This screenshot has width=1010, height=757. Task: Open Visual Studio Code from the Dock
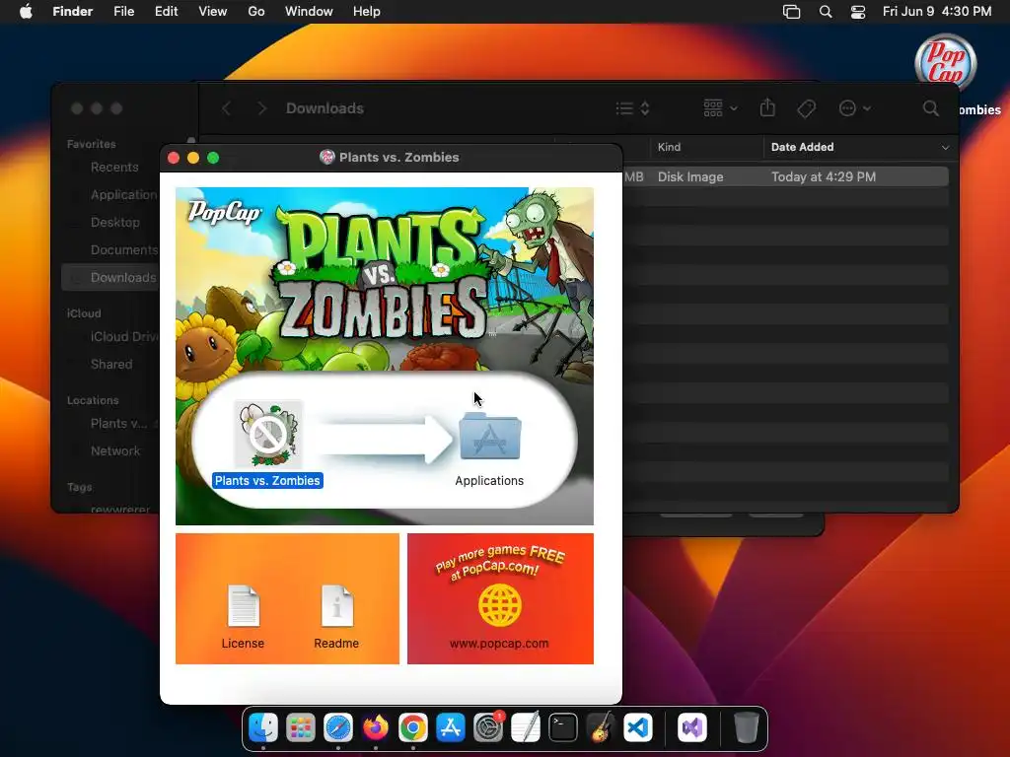click(638, 728)
